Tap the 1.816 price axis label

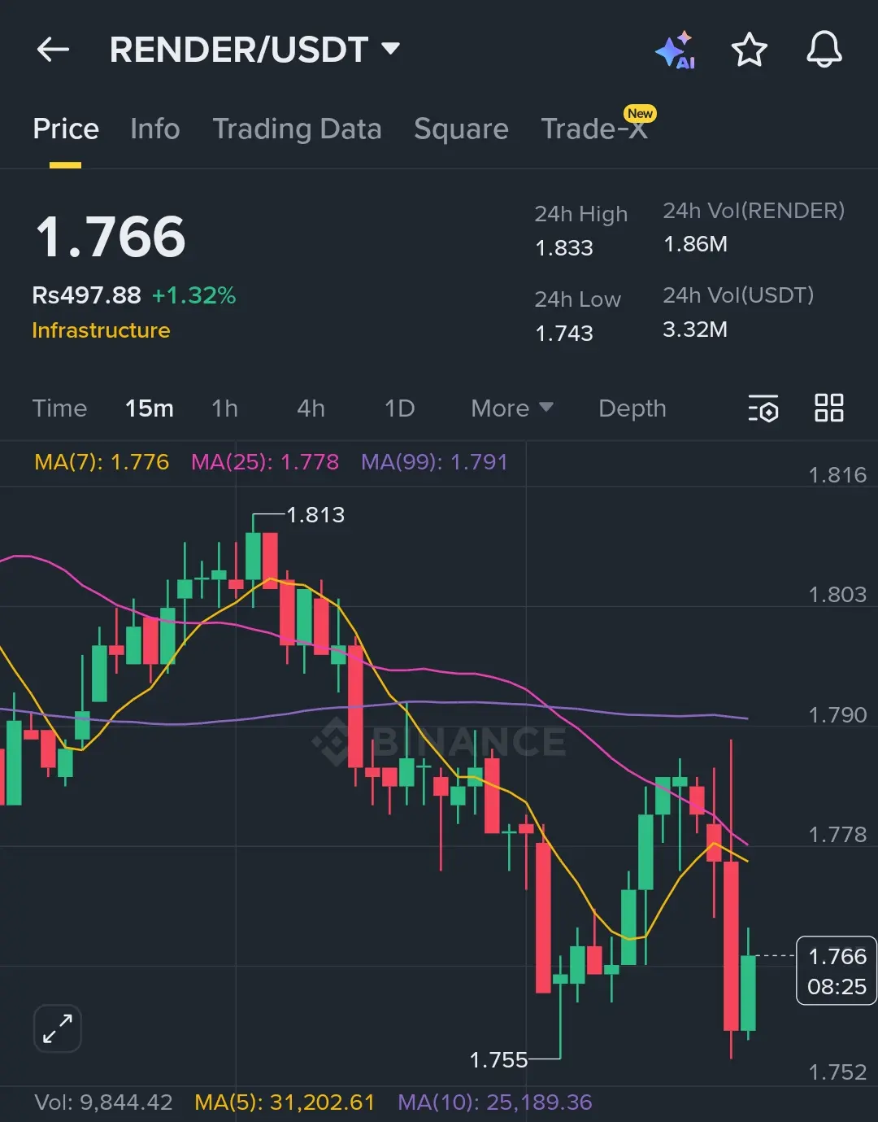click(837, 475)
